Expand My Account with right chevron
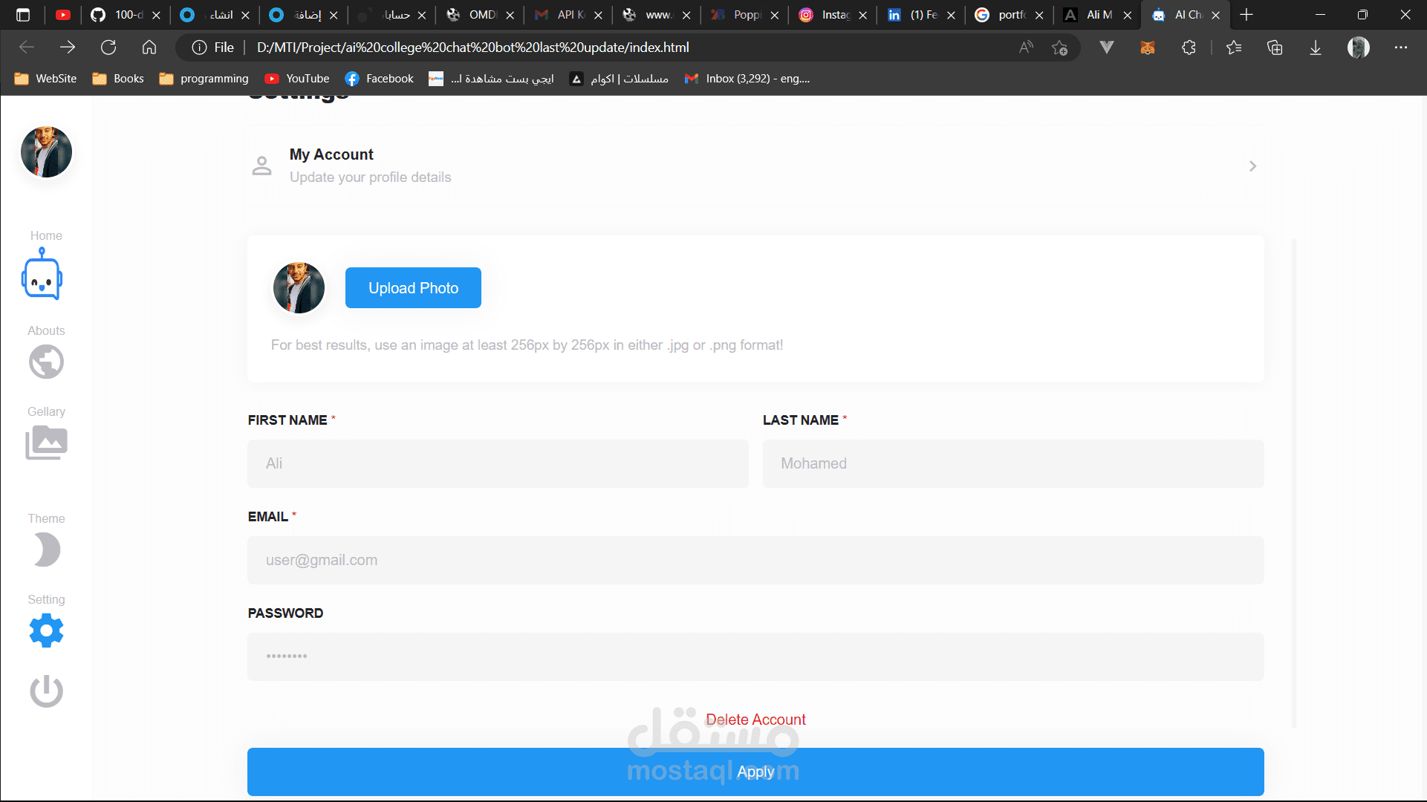 tap(1252, 166)
